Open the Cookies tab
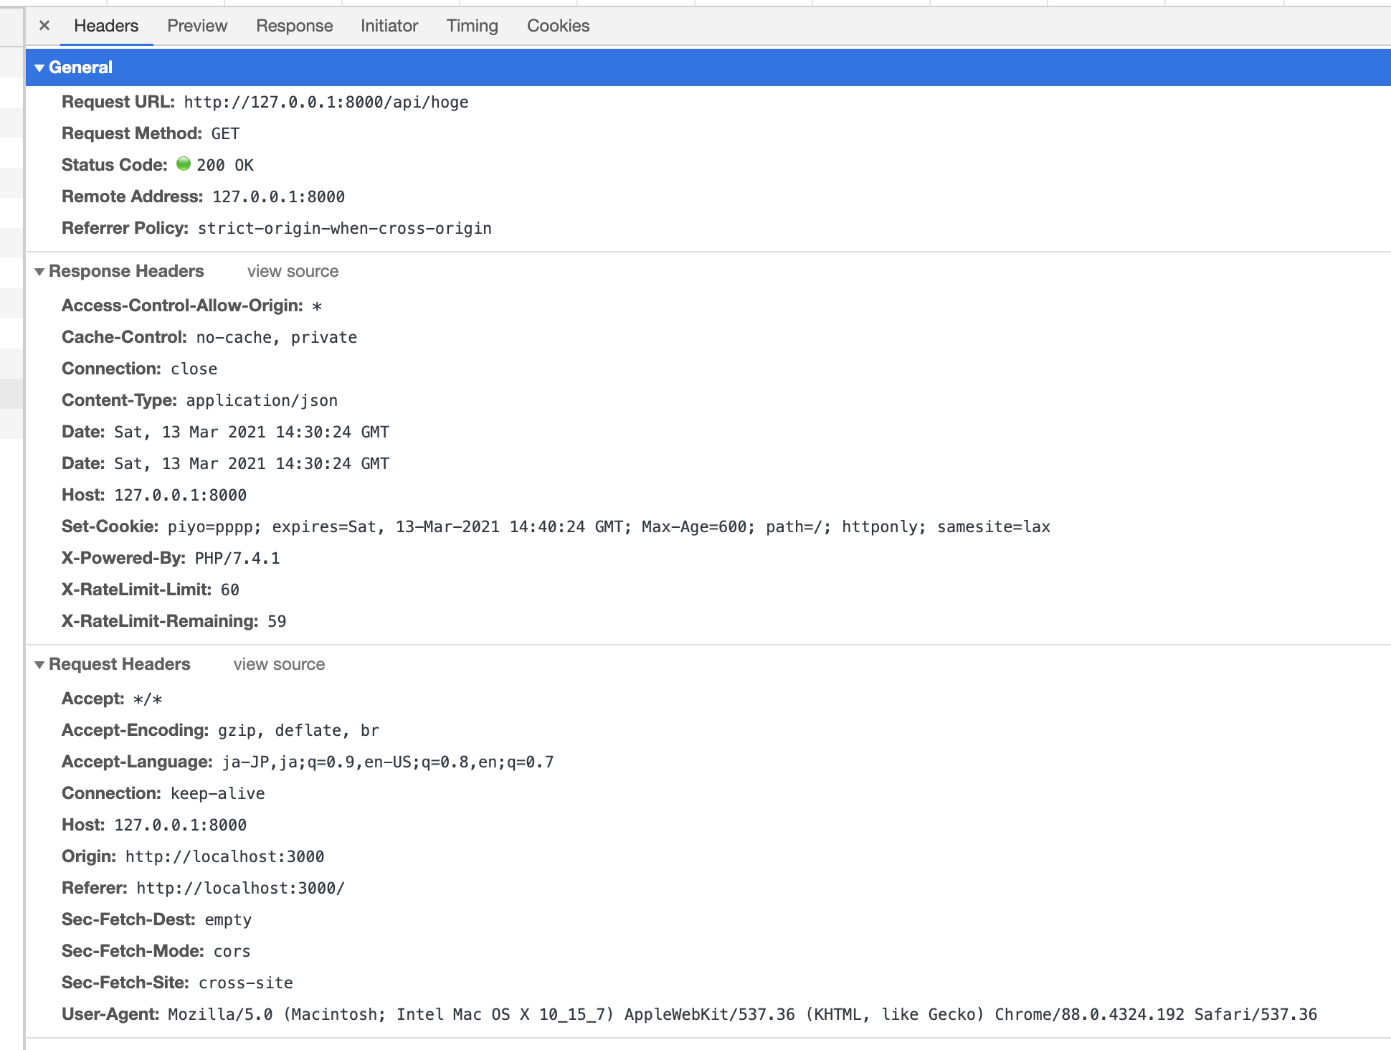 (x=558, y=26)
